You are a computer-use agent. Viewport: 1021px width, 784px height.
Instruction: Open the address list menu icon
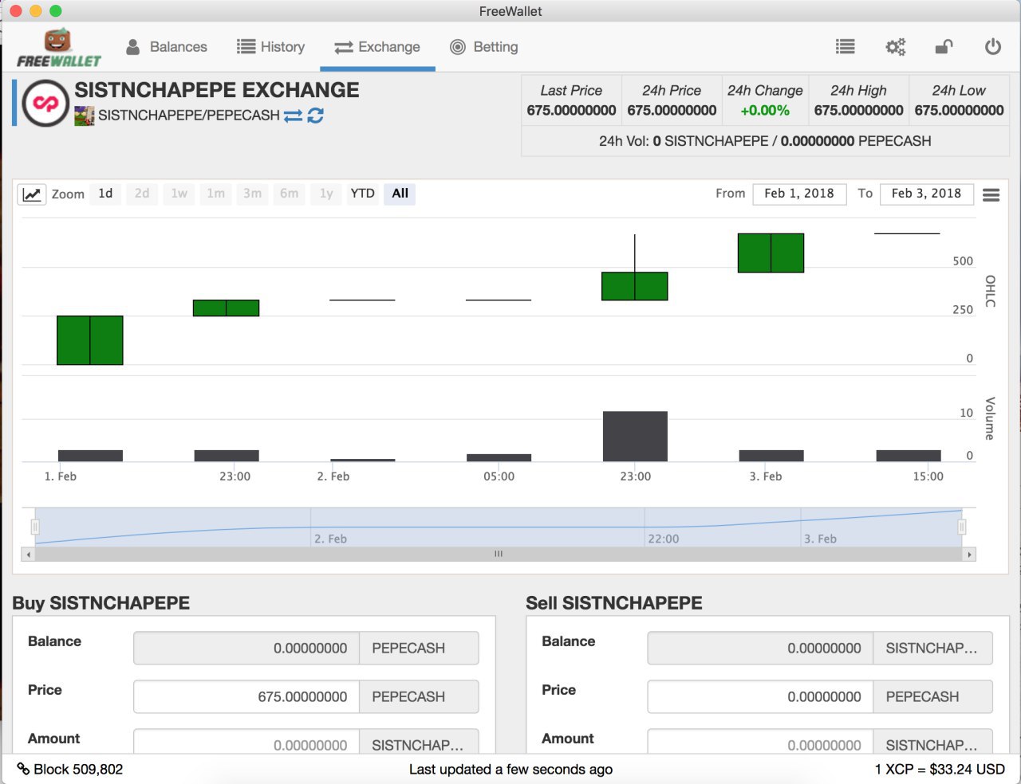(846, 47)
